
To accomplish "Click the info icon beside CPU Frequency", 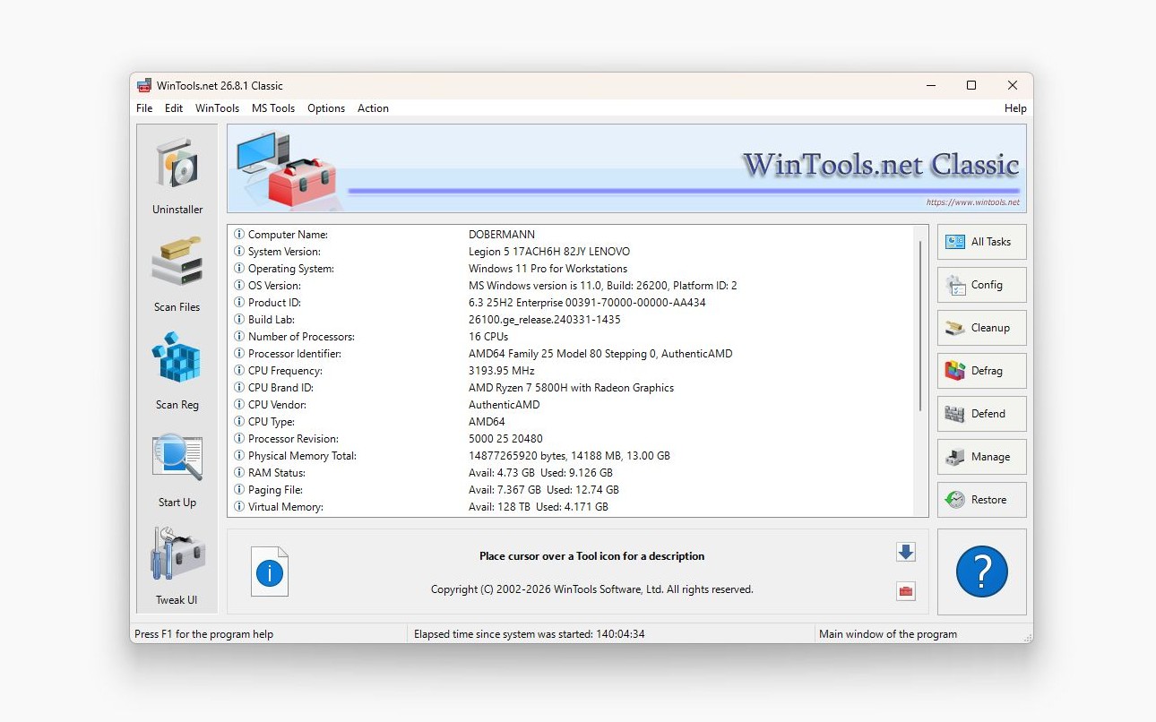I will pyautogui.click(x=239, y=371).
